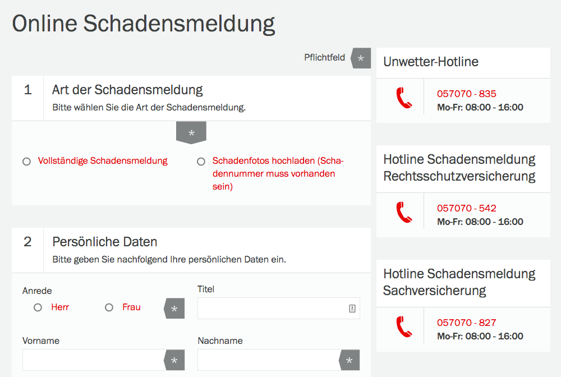Click the Unwetter-Hotline phone icon
This screenshot has height=377, width=561.
pos(404,98)
